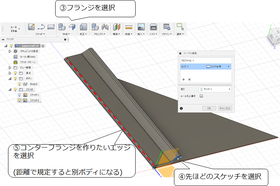The height and width of the screenshot is (186, 280).
Task: Open the 検査 menu
Action: pyautogui.click(x=129, y=34)
